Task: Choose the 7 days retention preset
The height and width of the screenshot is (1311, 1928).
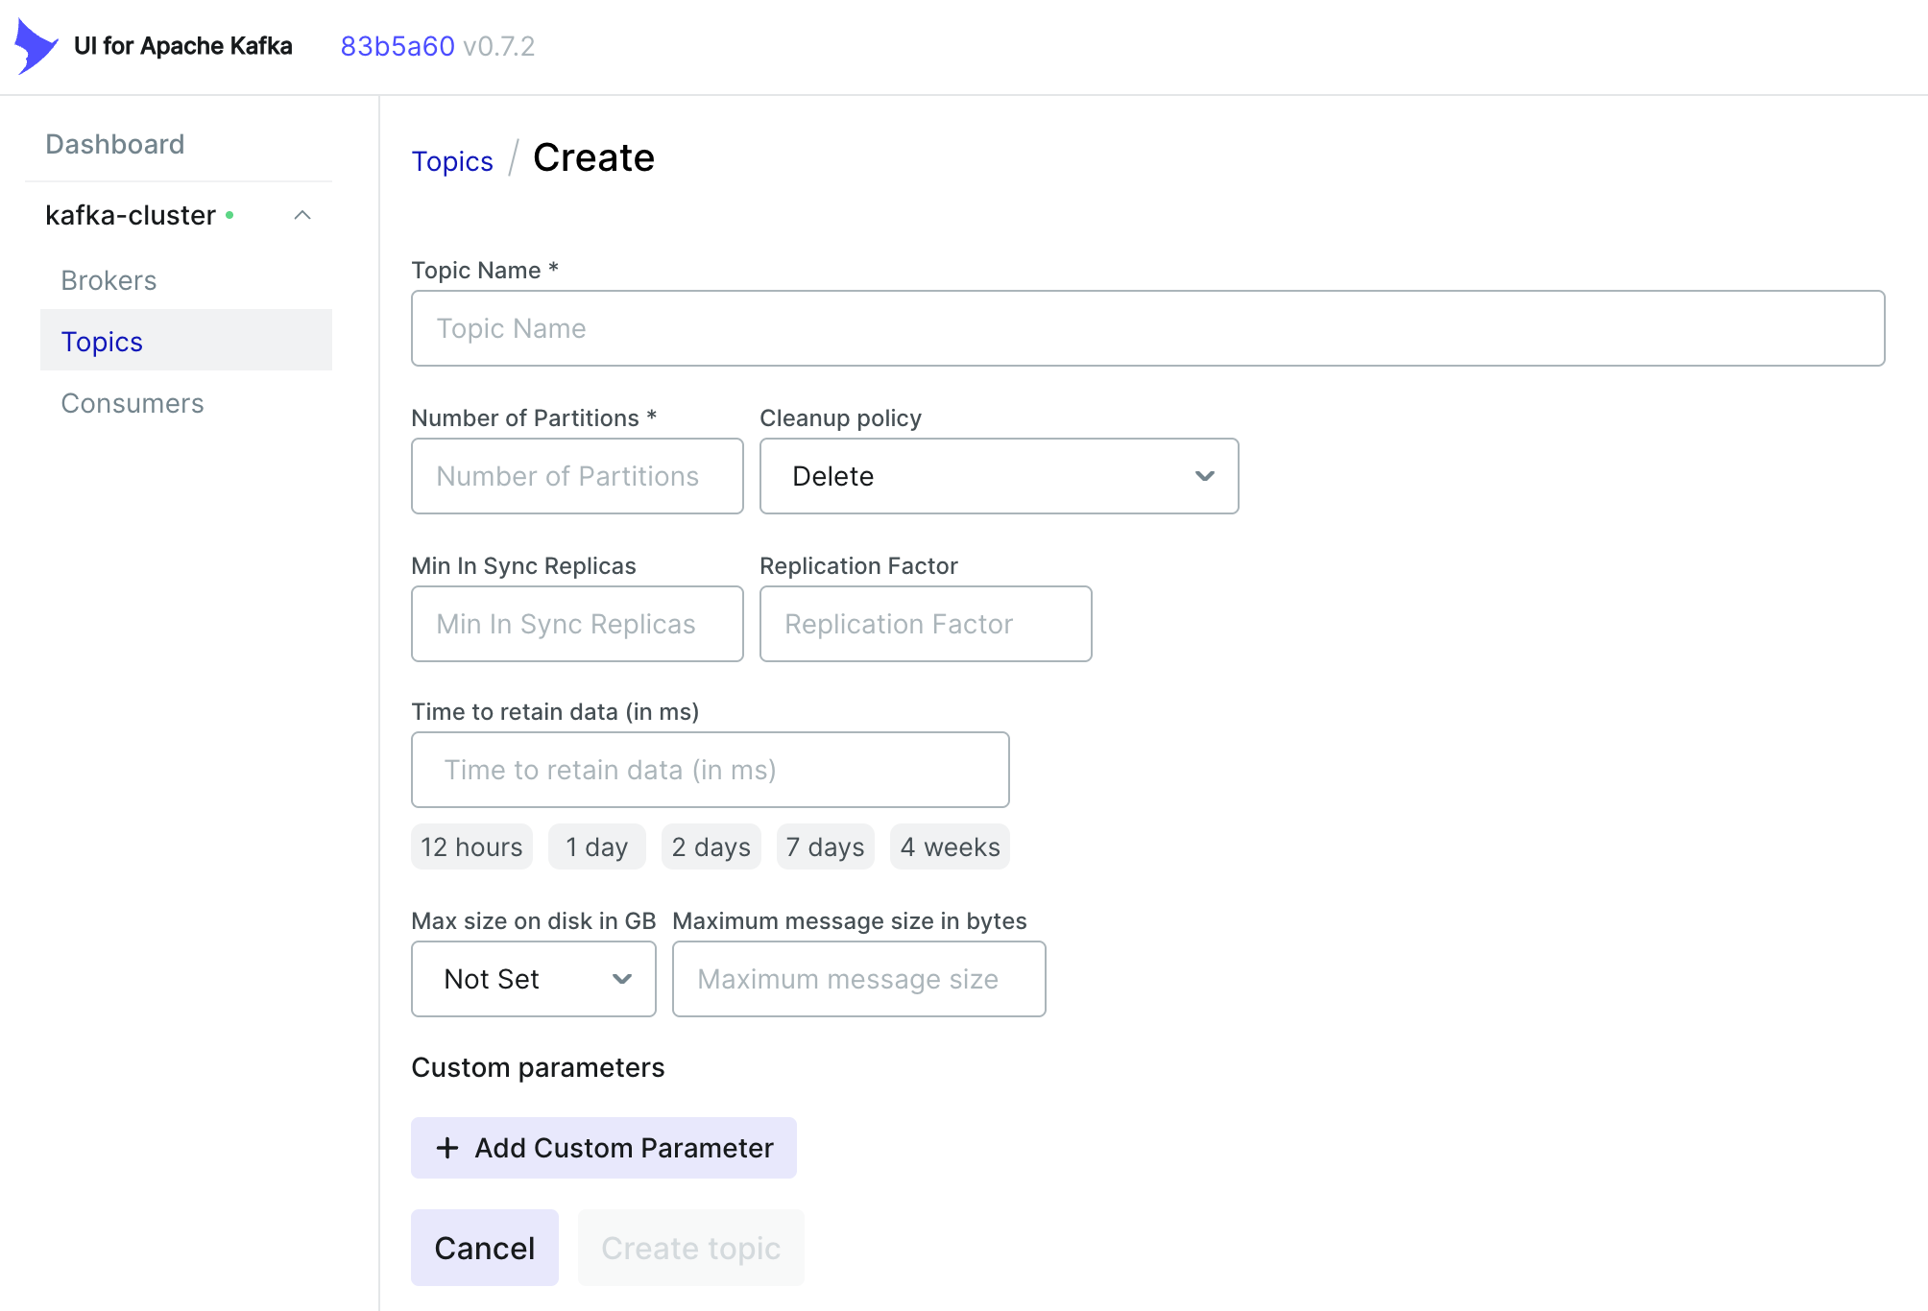Action: 825,846
